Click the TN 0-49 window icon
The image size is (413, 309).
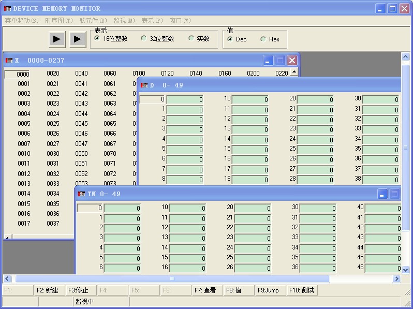82,194
